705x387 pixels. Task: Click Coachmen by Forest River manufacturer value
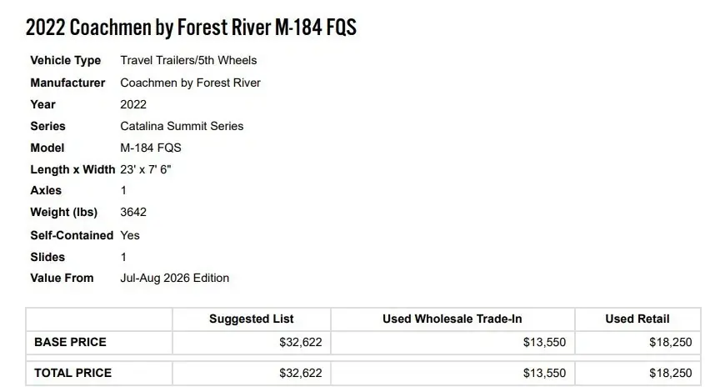190,83
